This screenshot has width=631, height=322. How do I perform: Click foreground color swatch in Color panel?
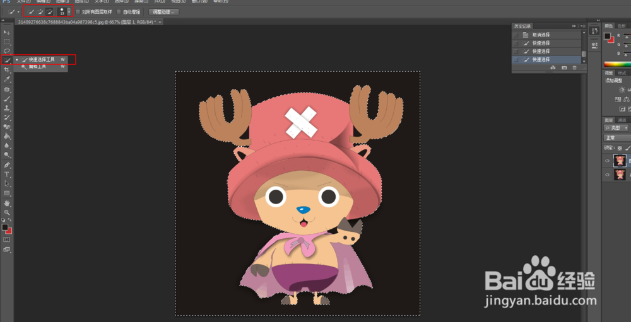click(607, 36)
